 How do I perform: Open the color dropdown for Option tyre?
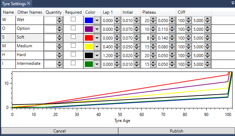click(97, 29)
